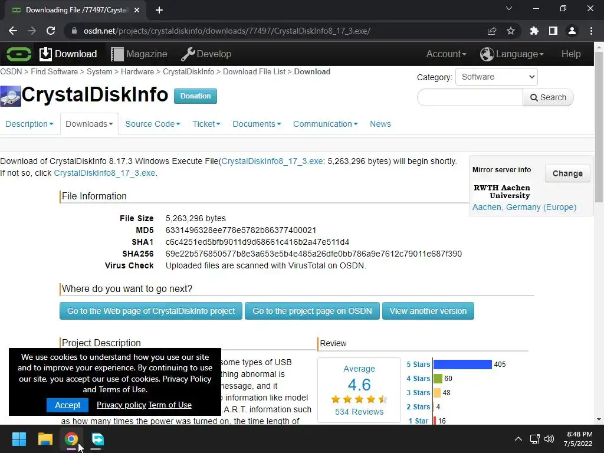Click the 'If not so' CrystalDiskInfo8_17_3.exe link
604x453 pixels.
tap(105, 173)
